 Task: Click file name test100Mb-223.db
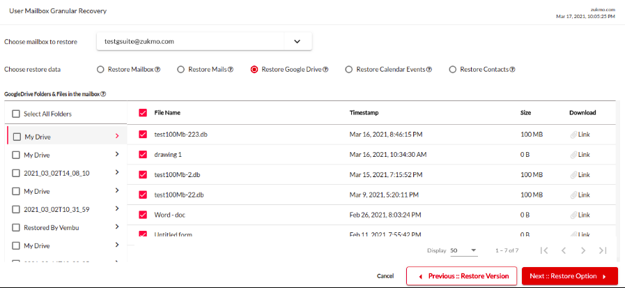pyautogui.click(x=181, y=135)
